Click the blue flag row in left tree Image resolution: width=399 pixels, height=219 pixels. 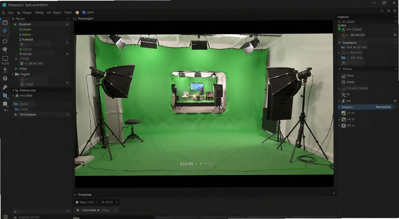click(20, 69)
